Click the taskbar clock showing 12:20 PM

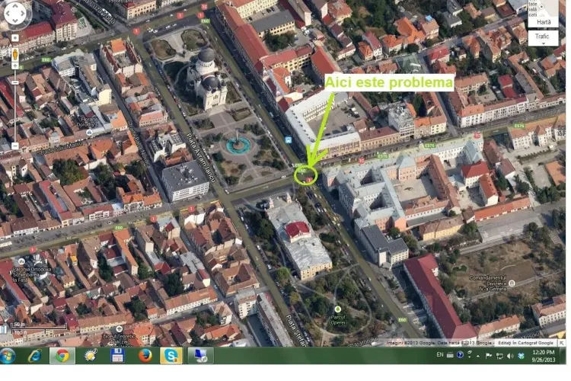coord(543,356)
